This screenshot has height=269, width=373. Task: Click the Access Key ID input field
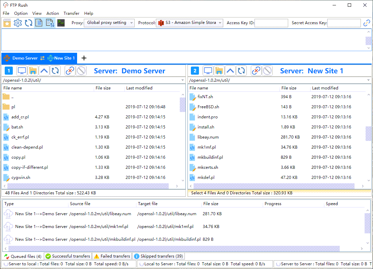271,23
